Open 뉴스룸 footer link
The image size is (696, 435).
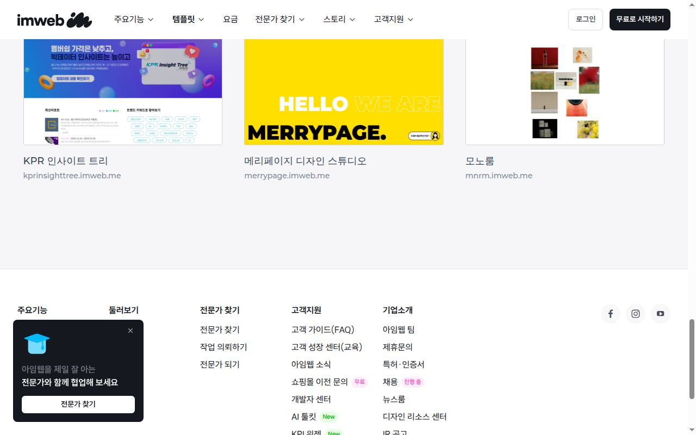pyautogui.click(x=394, y=399)
